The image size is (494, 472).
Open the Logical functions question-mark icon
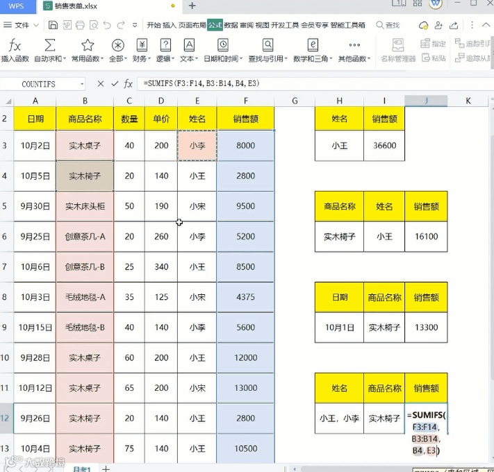click(x=165, y=46)
